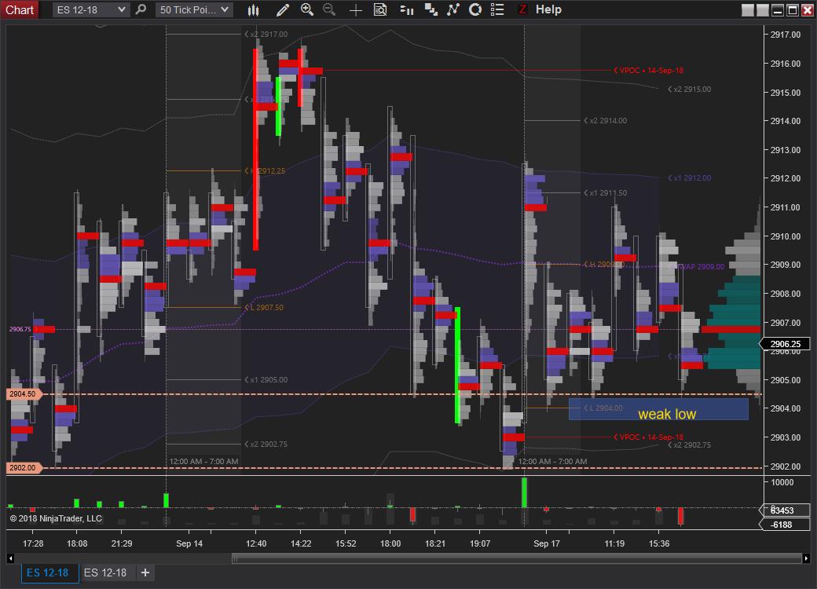The width and height of the screenshot is (817, 589).
Task: Minimize the chart window
Action: 778,10
